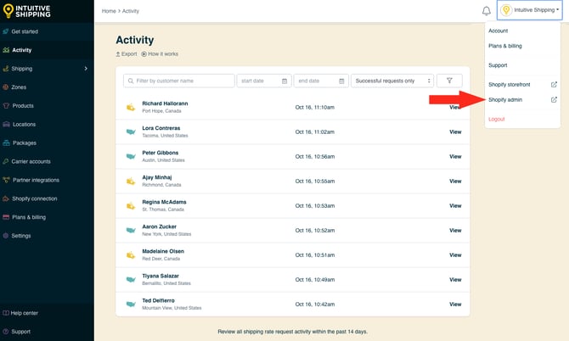Click the Shipping sidebar icon
This screenshot has height=341, width=569.
pyautogui.click(x=6, y=69)
